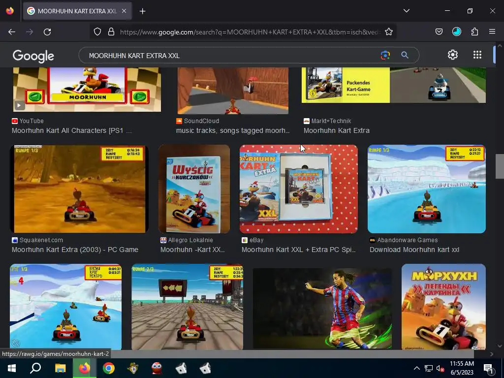The height and width of the screenshot is (378, 504).
Task: Open the SoundCloud music tracks thumbnail
Action: tap(233, 91)
